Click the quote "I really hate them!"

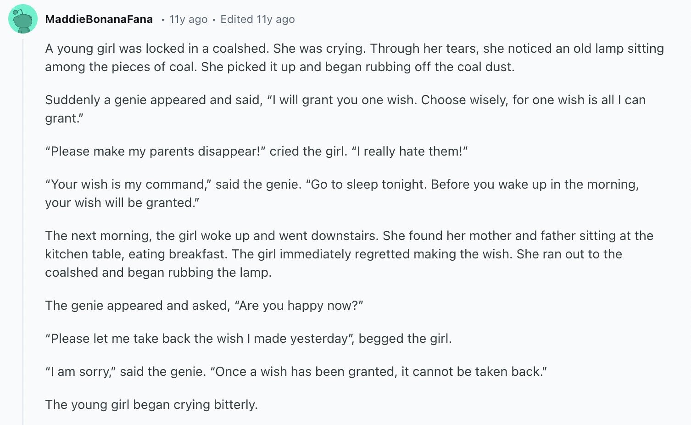(x=410, y=151)
